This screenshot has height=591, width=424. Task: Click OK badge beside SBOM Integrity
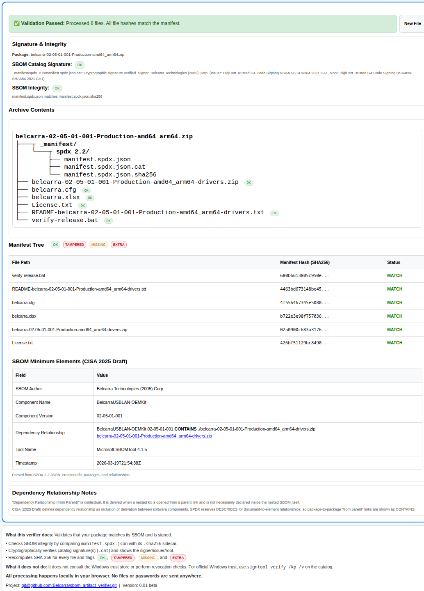[x=57, y=88]
